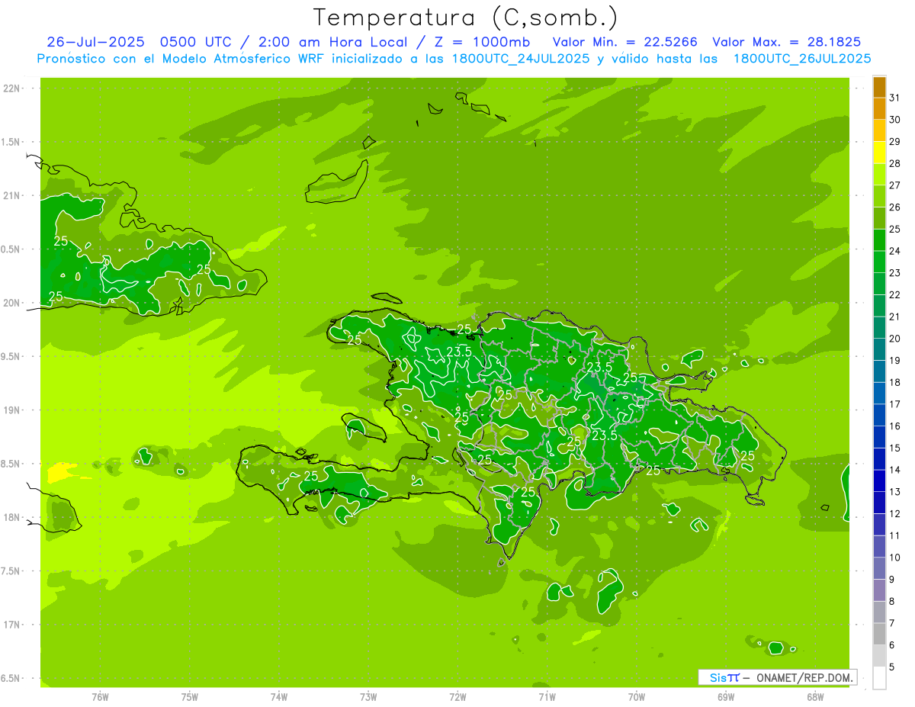Click the "73W" longitude axis label
This screenshot has height=707, width=915.
(368, 697)
